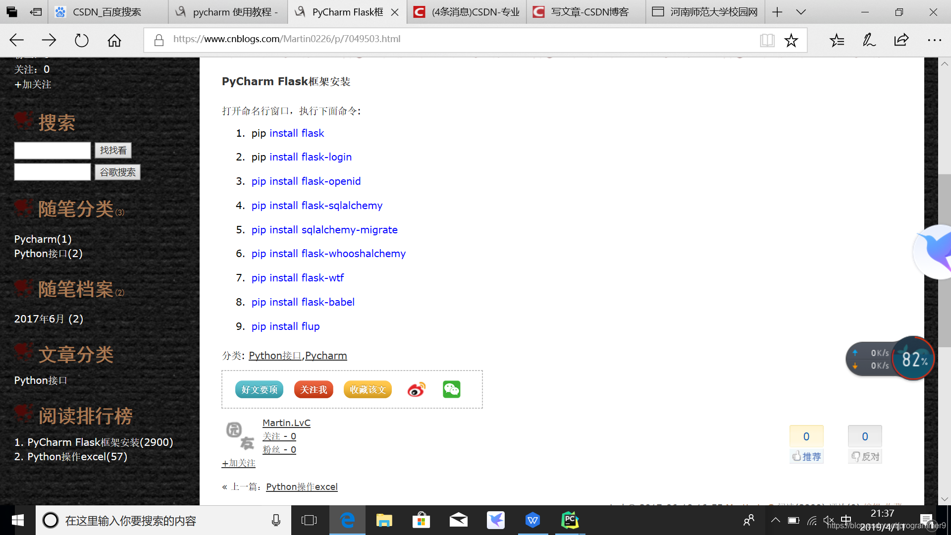Open the reading view book icon
This screenshot has height=535, width=951.
click(767, 40)
